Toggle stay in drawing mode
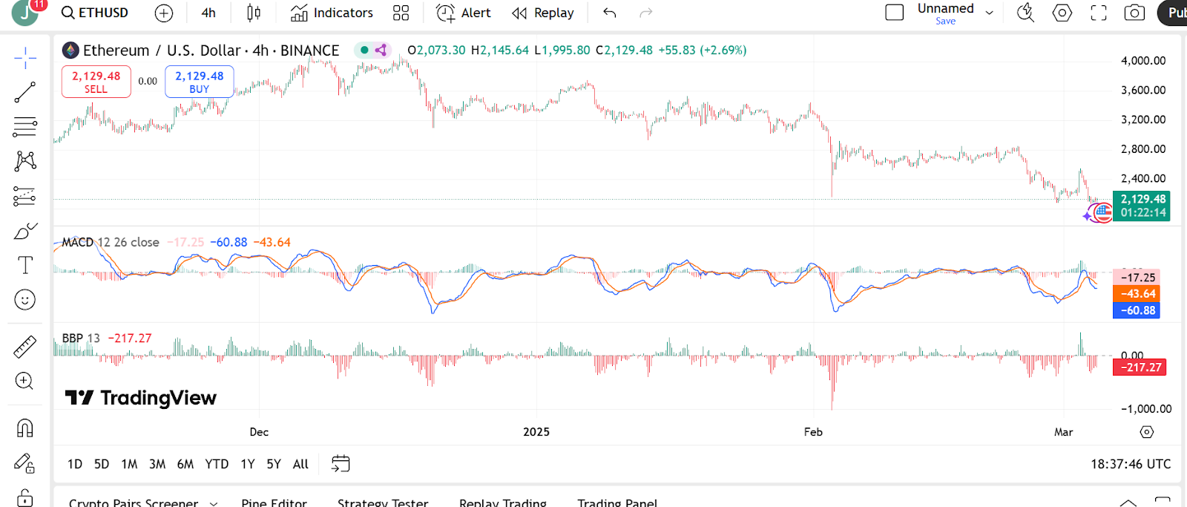1187x507 pixels. [25, 463]
